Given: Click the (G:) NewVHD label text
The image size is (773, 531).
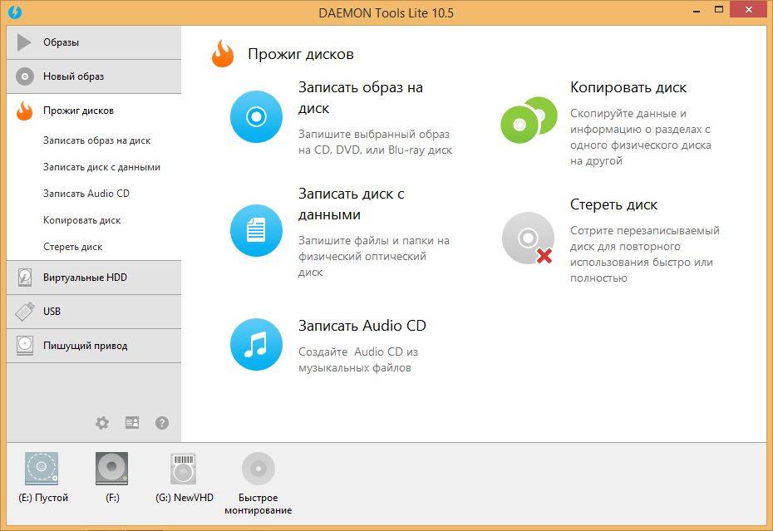Looking at the screenshot, I should (185, 498).
